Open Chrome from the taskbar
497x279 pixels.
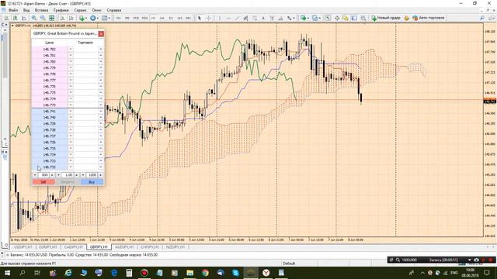tap(205, 273)
